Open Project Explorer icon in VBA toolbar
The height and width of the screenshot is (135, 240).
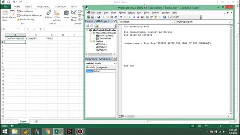pyautogui.click(x=147, y=17)
